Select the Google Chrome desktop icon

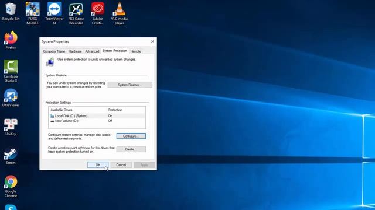click(11, 186)
